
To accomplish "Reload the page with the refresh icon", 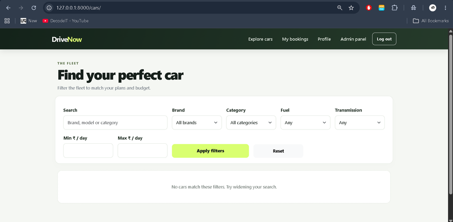I will (34, 8).
